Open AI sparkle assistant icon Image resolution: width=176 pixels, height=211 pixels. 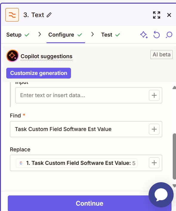(144, 35)
